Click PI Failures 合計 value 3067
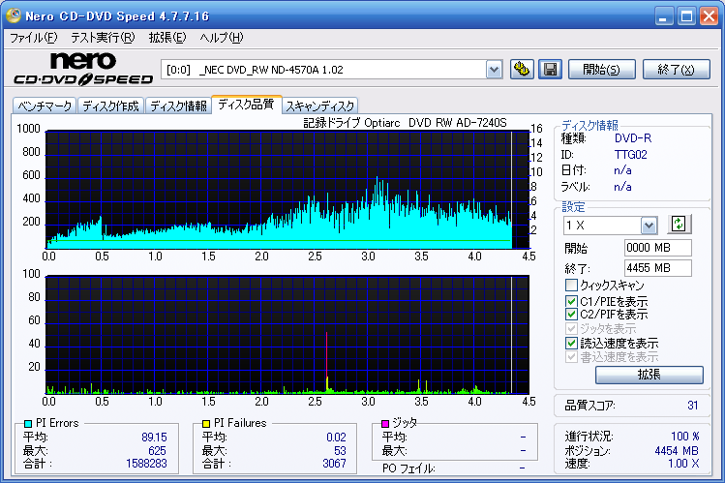Image resolution: width=725 pixels, height=483 pixels. [334, 463]
